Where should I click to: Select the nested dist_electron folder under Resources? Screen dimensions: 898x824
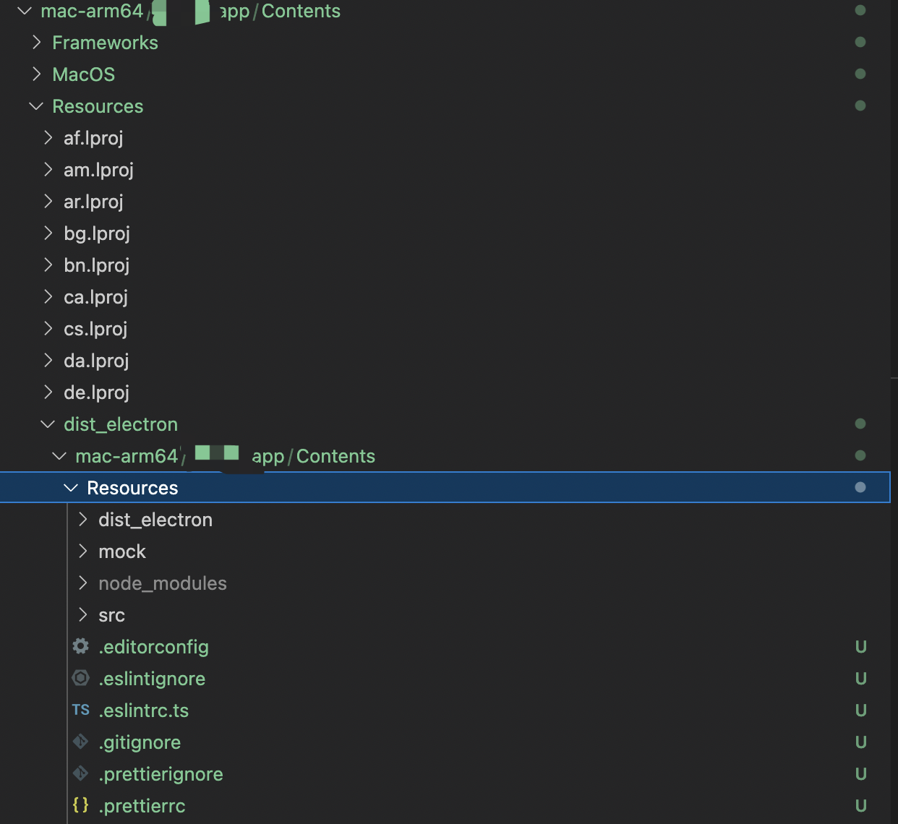click(x=155, y=519)
